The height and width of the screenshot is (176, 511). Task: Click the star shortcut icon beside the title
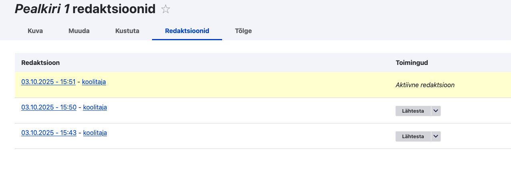click(x=166, y=10)
